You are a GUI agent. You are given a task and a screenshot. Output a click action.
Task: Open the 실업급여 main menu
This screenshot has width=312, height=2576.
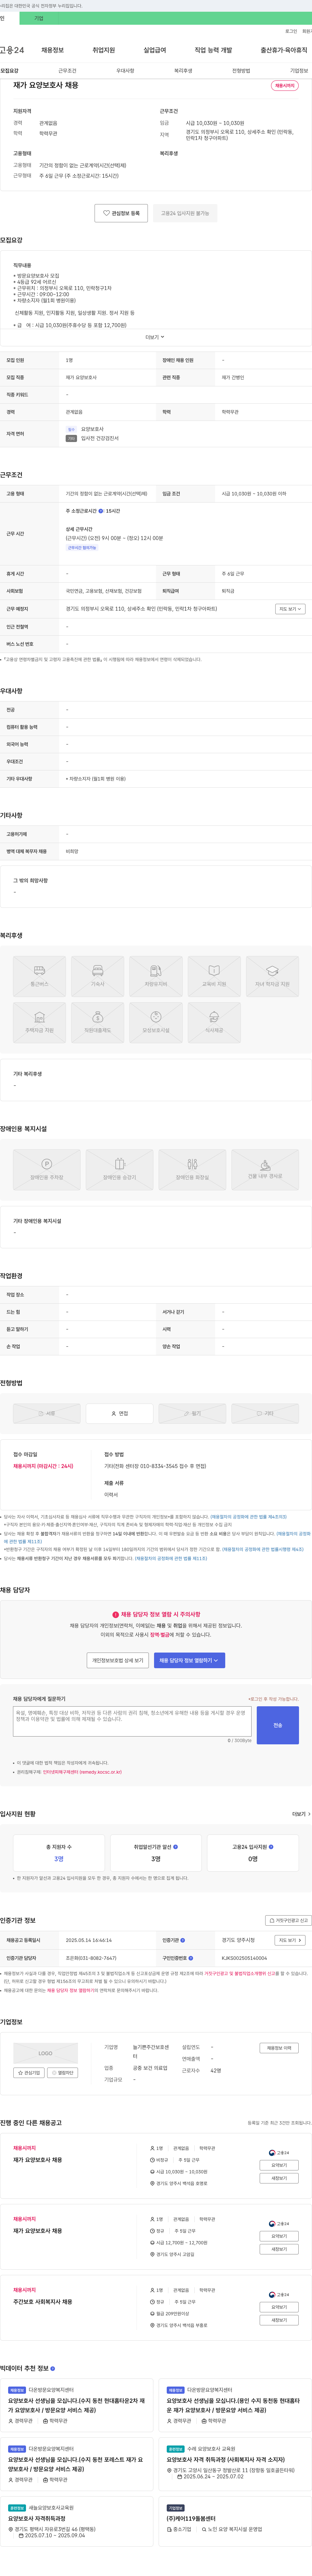point(155,50)
